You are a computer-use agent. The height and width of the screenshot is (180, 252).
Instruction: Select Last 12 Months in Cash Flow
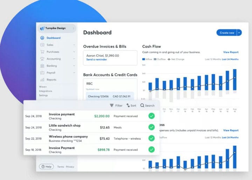[213, 59]
